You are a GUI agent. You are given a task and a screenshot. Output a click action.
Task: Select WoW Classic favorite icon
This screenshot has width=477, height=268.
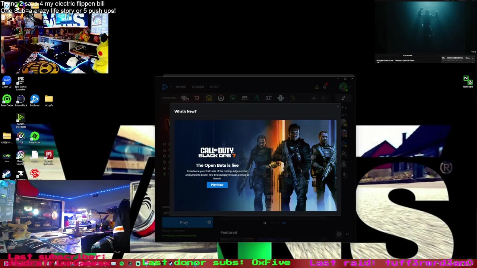pos(233,98)
